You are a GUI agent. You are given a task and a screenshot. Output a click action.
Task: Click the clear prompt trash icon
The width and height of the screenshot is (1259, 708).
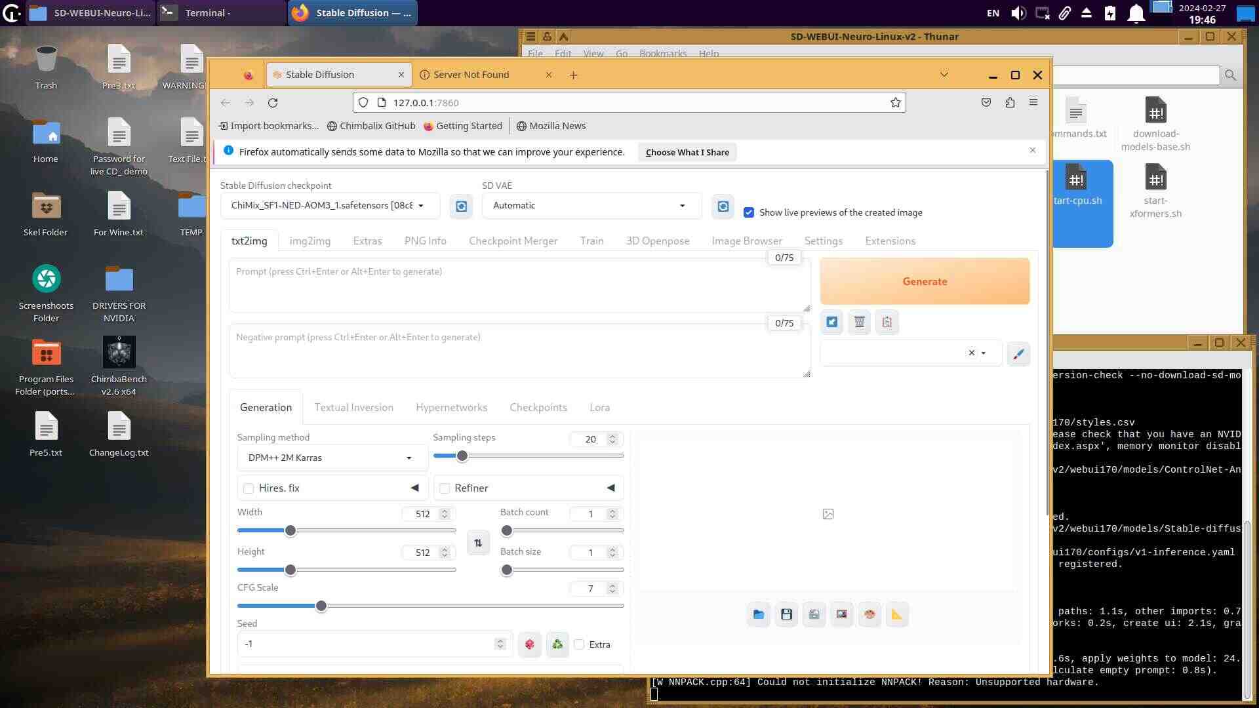coord(859,322)
